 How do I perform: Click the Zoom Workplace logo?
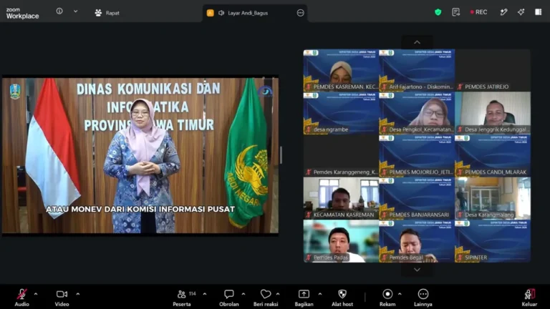[22, 13]
